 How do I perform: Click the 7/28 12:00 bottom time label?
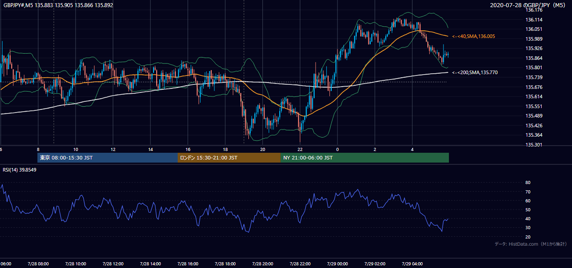[113, 264]
